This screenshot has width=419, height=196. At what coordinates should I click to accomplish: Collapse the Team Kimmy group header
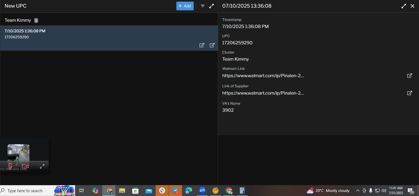coord(18,20)
